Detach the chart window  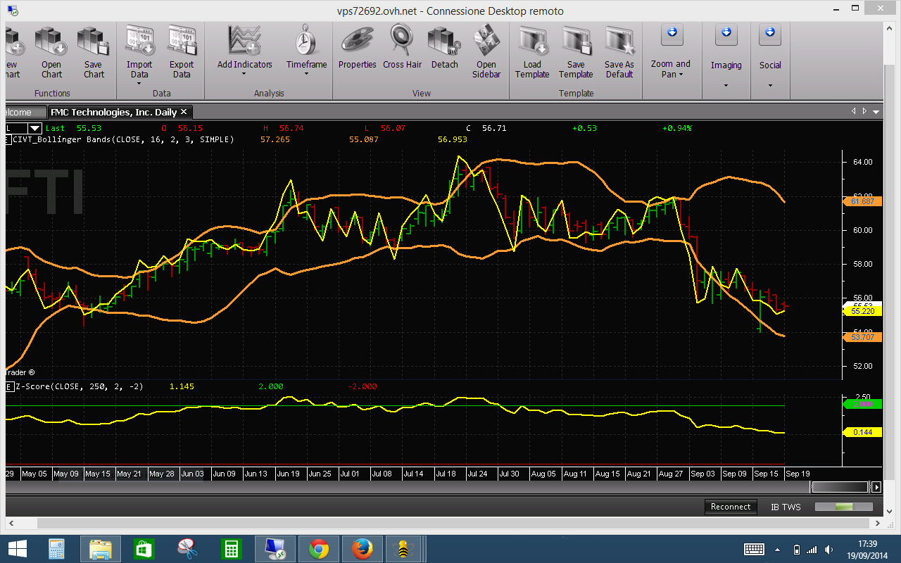[x=444, y=48]
